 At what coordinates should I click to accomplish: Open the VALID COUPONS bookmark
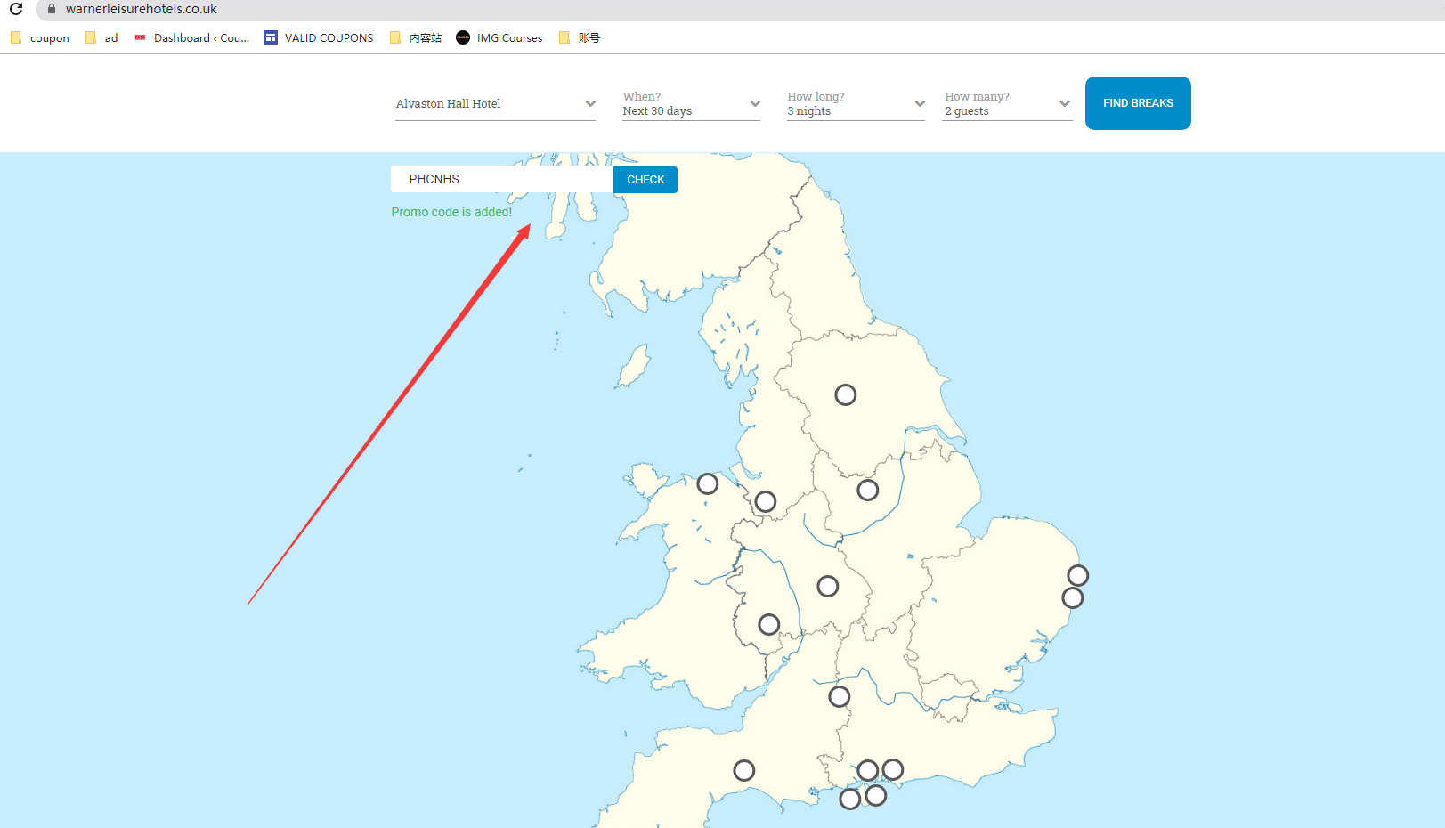[x=319, y=37]
